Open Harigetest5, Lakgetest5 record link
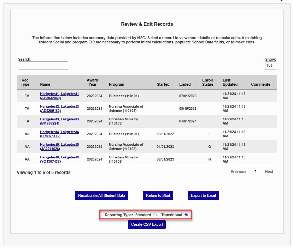The image size is (293, 248). pos(59,145)
